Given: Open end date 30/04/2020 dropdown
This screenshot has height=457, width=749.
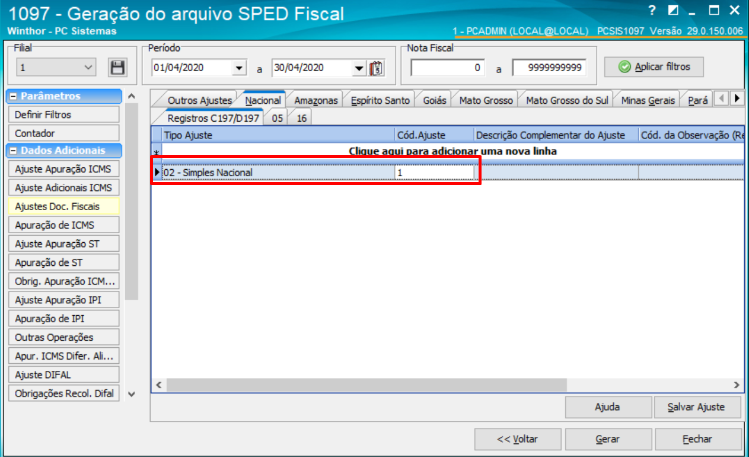Looking at the screenshot, I should point(359,68).
